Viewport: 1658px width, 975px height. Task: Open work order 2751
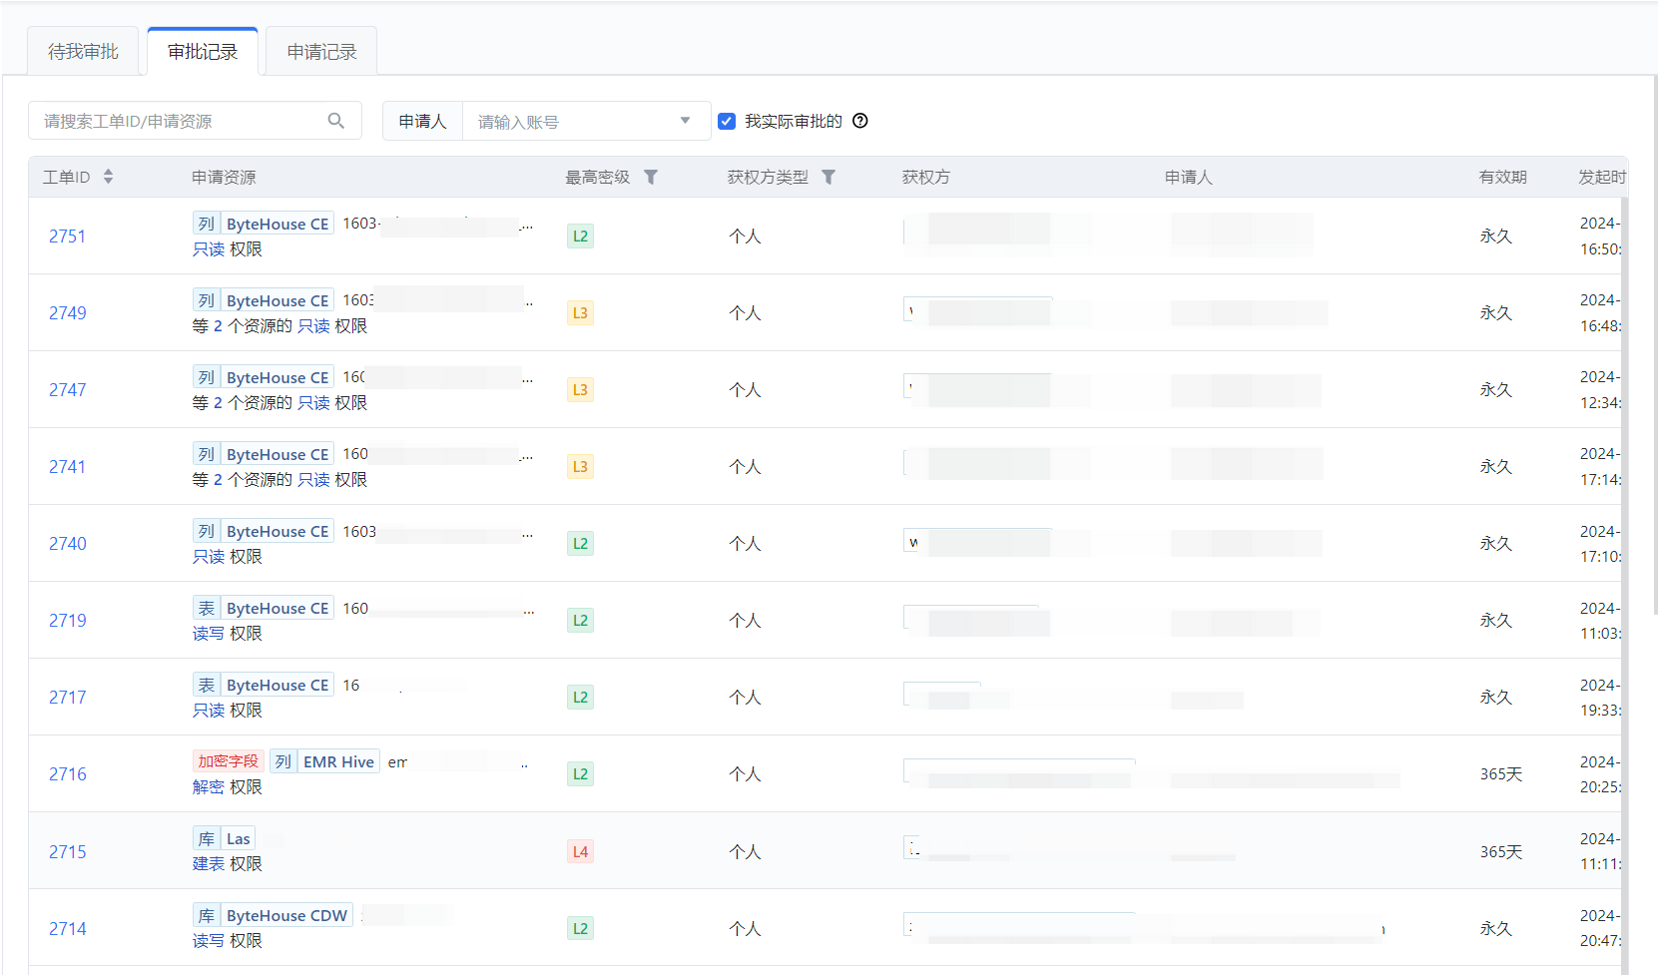(67, 237)
